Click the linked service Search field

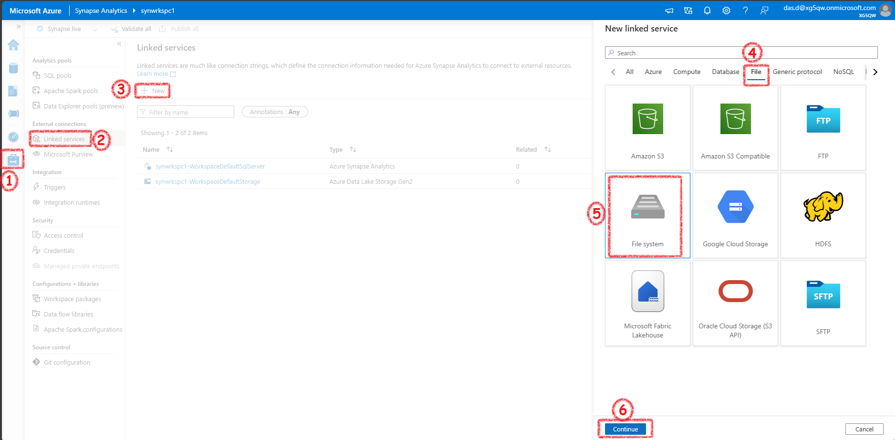point(741,53)
